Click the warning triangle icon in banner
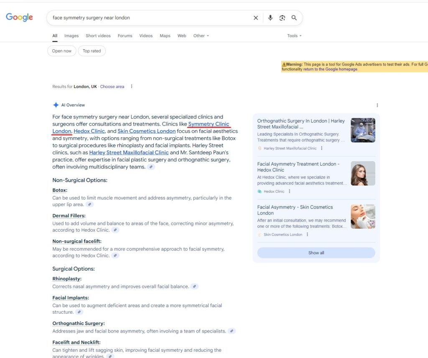 (284, 65)
